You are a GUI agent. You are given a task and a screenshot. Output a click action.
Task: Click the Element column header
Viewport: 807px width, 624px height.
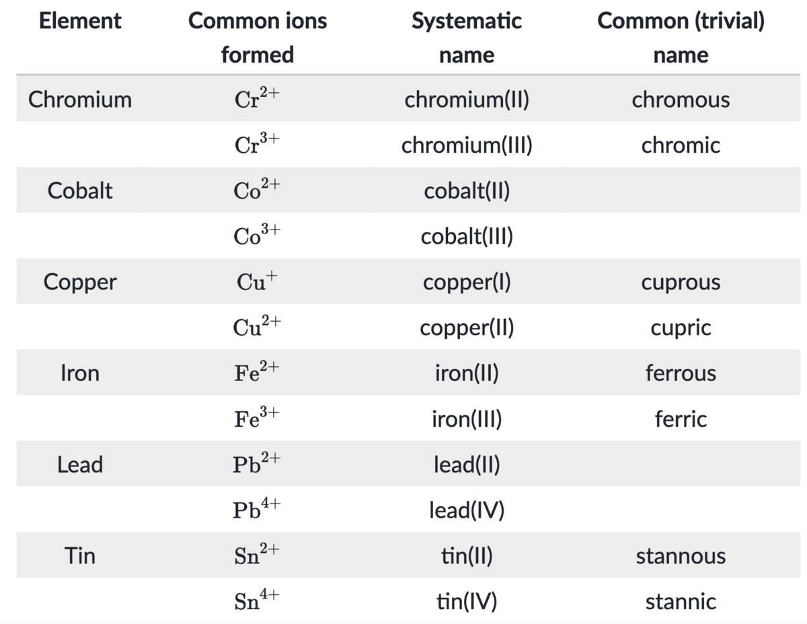80,21
